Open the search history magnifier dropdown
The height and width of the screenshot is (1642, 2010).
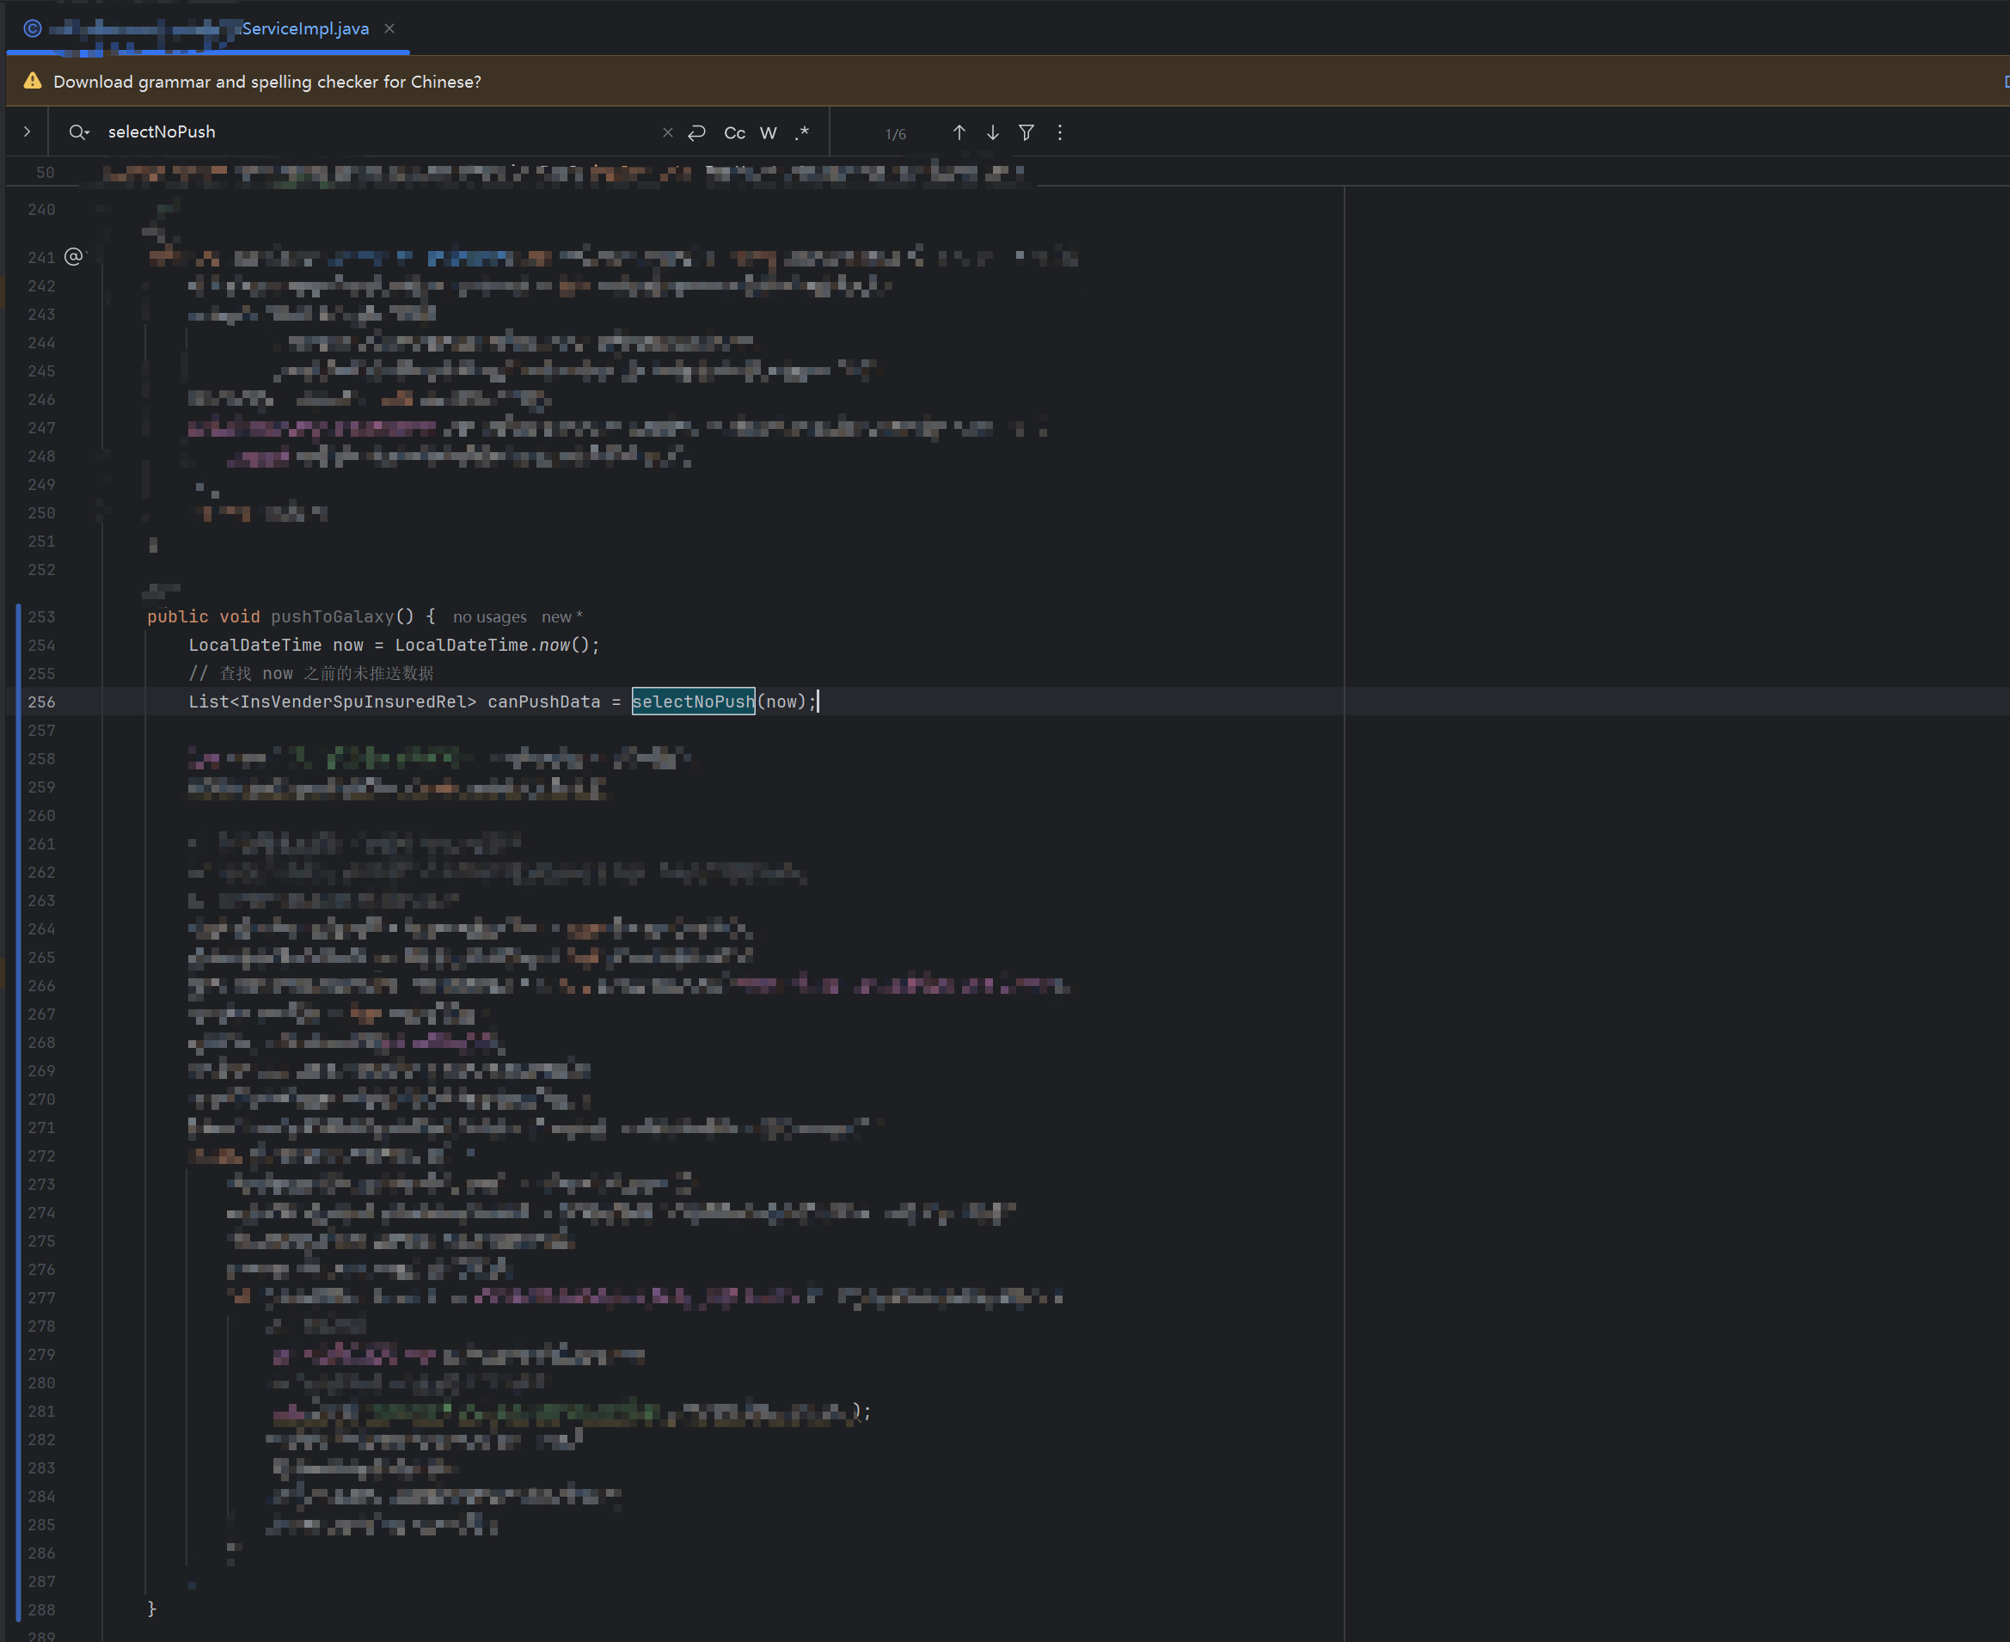78,132
